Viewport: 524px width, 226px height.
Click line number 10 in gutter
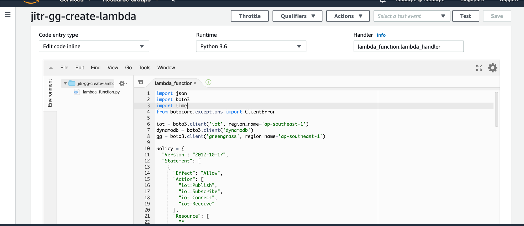(147, 149)
